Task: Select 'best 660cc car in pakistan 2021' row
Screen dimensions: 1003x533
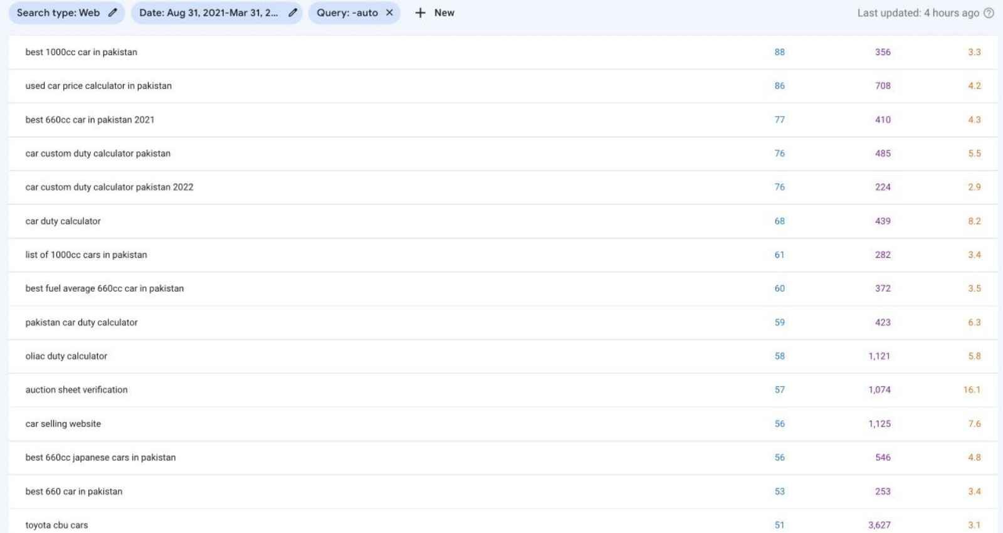Action: pos(90,120)
